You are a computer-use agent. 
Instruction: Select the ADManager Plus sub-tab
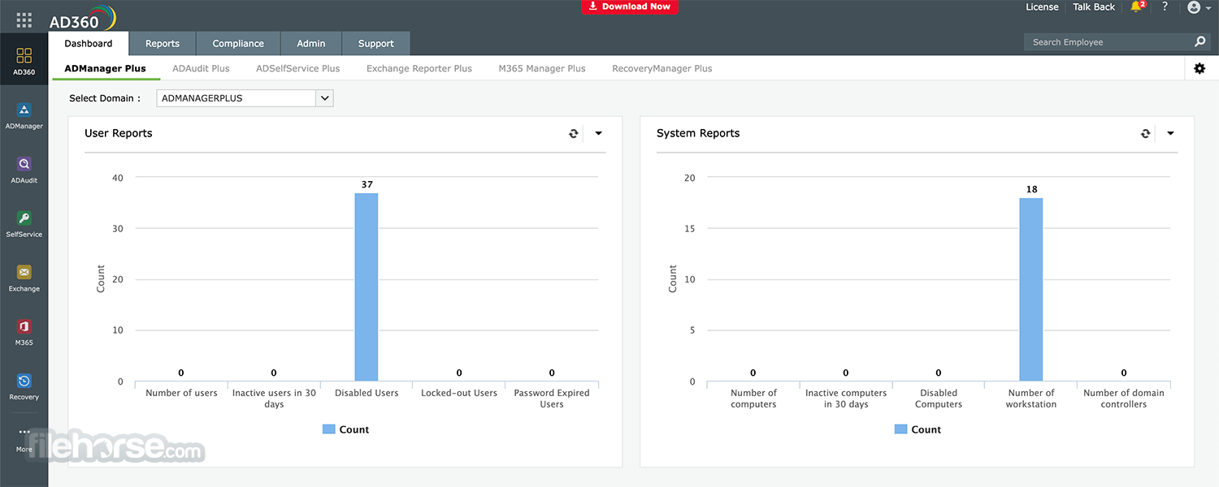pyautogui.click(x=106, y=69)
